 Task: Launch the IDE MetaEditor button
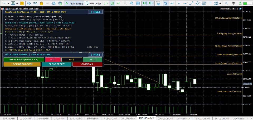pos(35,3)
